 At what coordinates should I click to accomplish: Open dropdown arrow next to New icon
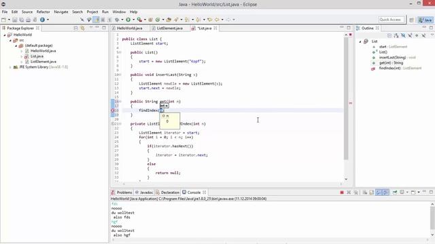(x=9, y=20)
